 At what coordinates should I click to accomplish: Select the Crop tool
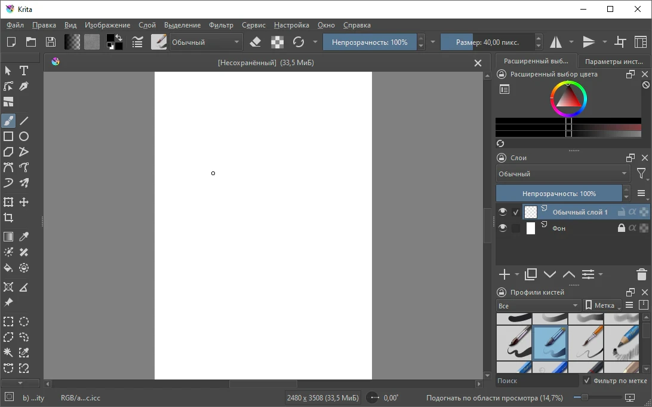[x=8, y=218]
